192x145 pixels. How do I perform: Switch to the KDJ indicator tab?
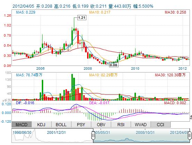click(x=41, y=124)
